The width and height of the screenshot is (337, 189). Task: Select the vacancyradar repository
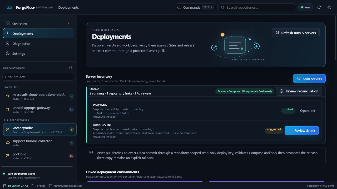pyautogui.click(x=40, y=130)
